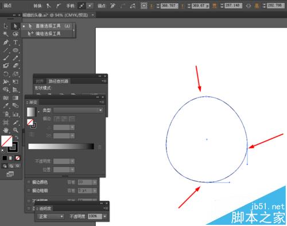Open 渐变 panel options menu
This screenshot has height=226, width=287.
pos(102,102)
